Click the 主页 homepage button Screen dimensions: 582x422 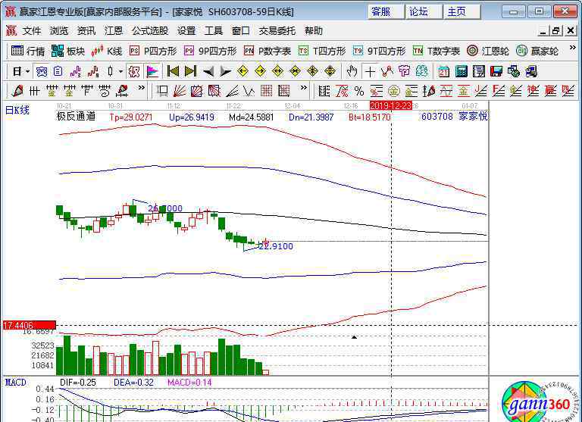[x=462, y=11]
